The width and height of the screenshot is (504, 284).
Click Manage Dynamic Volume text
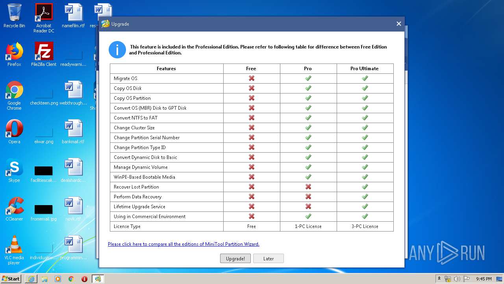[141, 167]
